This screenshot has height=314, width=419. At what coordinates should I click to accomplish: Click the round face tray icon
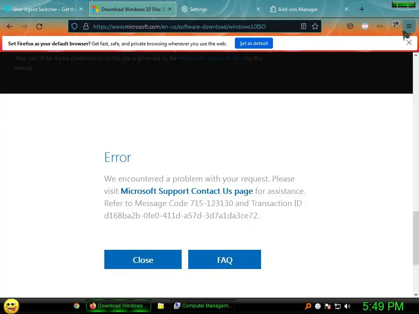318,306
